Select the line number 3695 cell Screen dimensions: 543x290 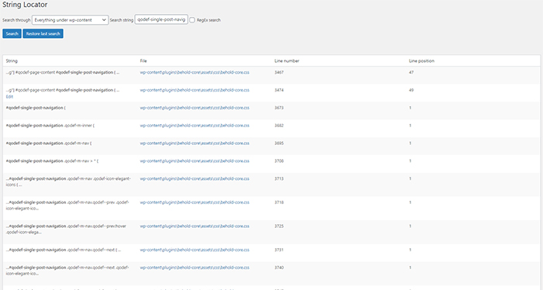pyautogui.click(x=279, y=143)
